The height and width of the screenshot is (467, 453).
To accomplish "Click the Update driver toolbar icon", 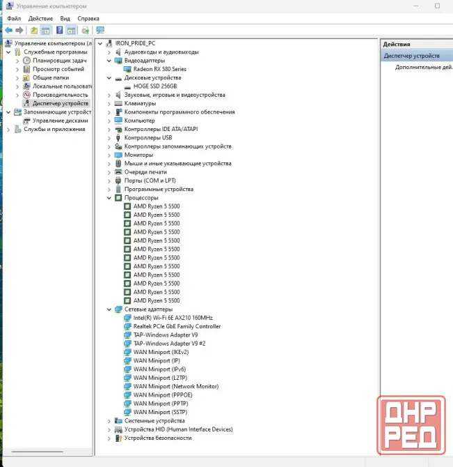I will (x=86, y=30).
